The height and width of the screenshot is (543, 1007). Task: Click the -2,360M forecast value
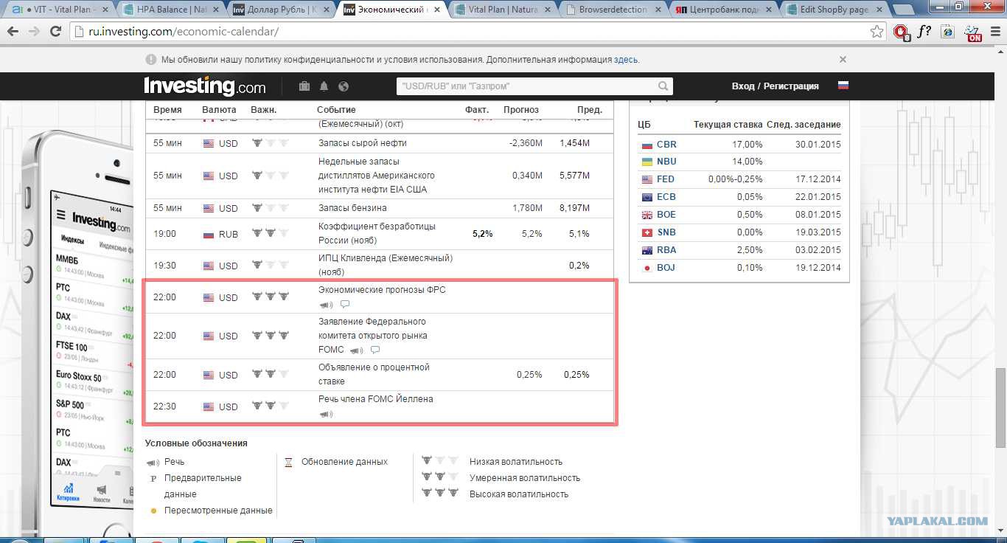[x=526, y=143]
